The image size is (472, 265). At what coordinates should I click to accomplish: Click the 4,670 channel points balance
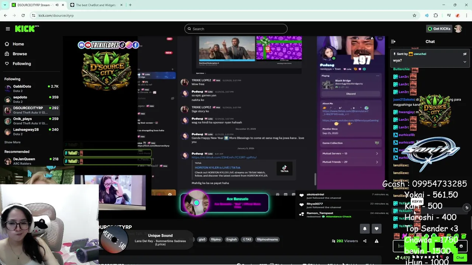tap(403, 258)
